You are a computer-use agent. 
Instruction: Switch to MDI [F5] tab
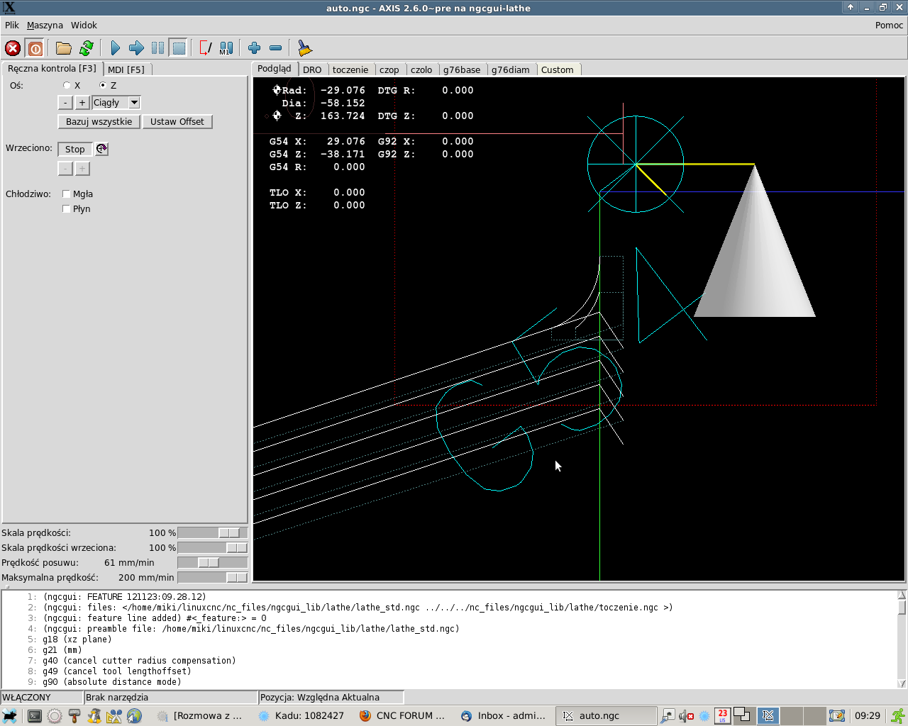[126, 69]
